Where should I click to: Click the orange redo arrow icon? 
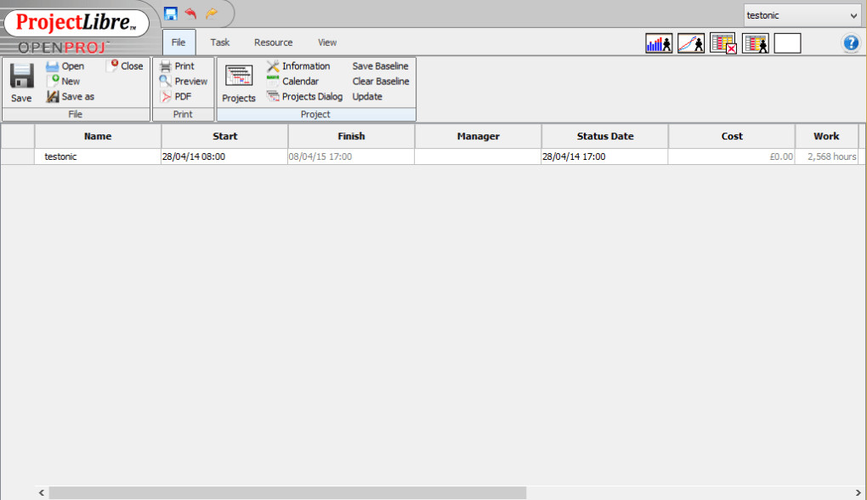pyautogui.click(x=211, y=14)
